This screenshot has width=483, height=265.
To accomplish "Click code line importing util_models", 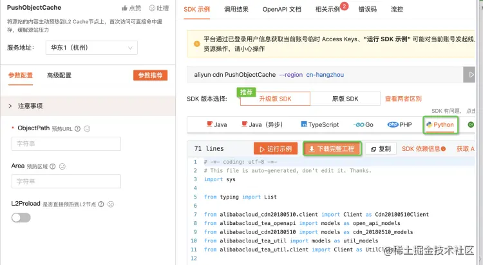I will tap(291, 240).
